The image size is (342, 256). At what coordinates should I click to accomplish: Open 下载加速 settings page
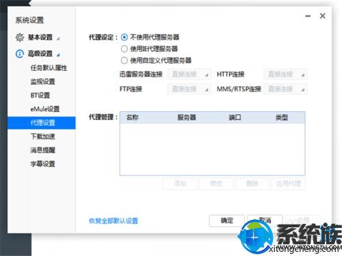(x=42, y=137)
